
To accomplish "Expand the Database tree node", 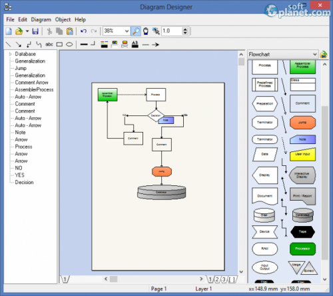I will (10, 54).
